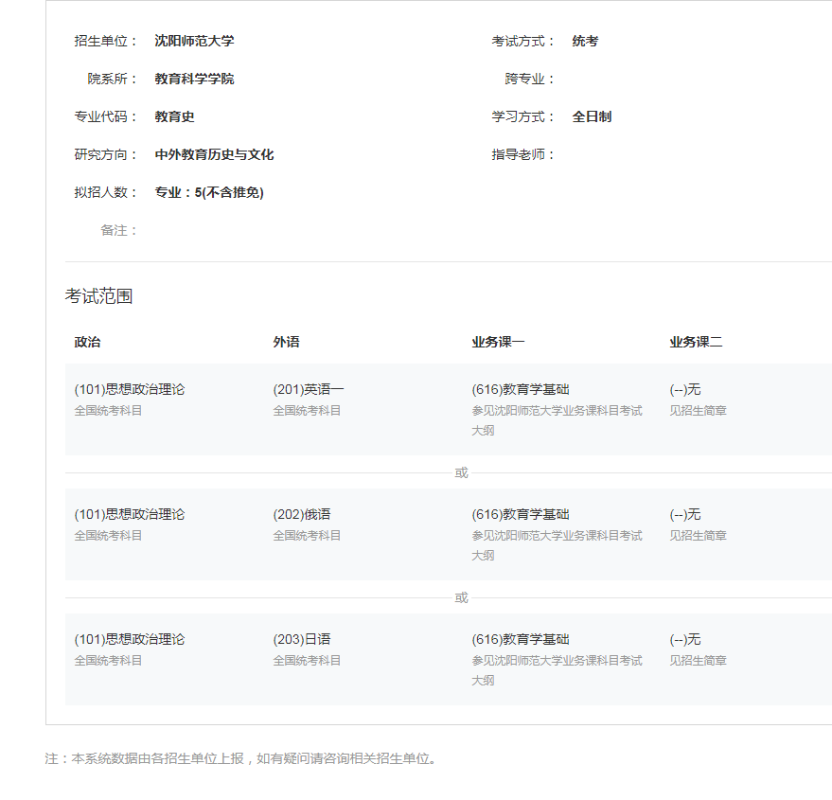Select the 中外教育历史与文化 research direction text
832x800 pixels.
pyautogui.click(x=214, y=154)
